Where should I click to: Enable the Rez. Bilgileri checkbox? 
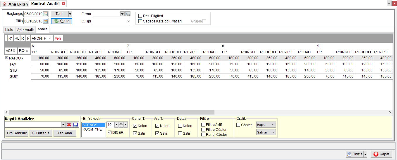pyautogui.click(x=140, y=16)
